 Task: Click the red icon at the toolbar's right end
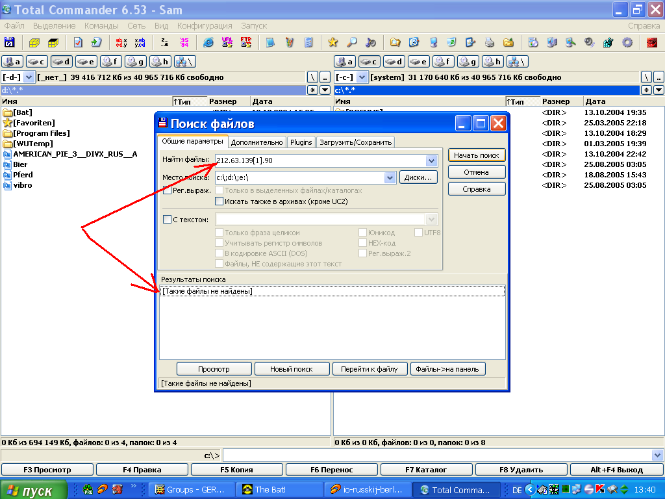pyautogui.click(x=652, y=42)
